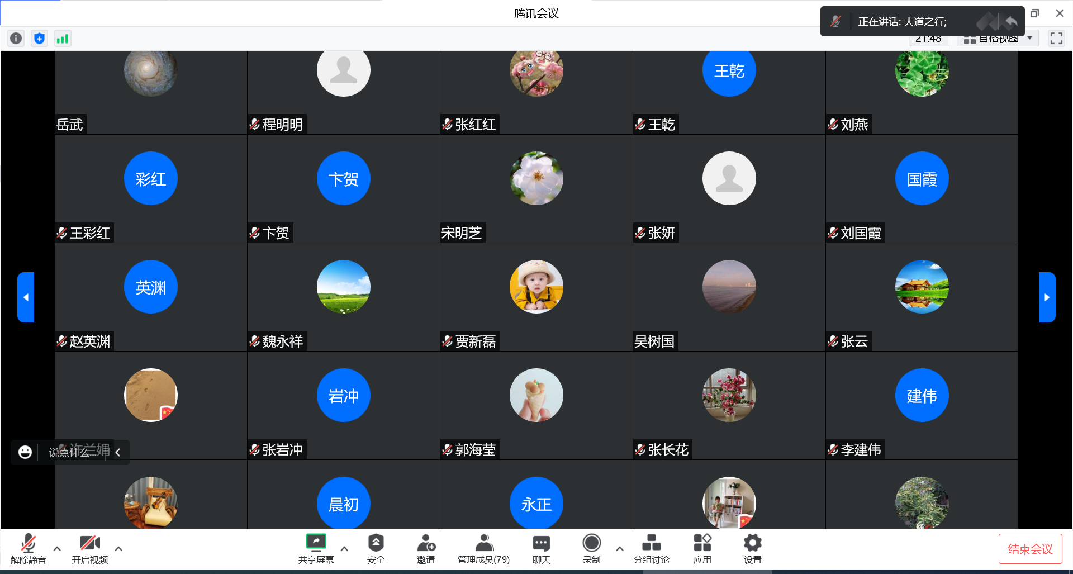Click the blue security shield icon
1073x574 pixels.
(39, 39)
